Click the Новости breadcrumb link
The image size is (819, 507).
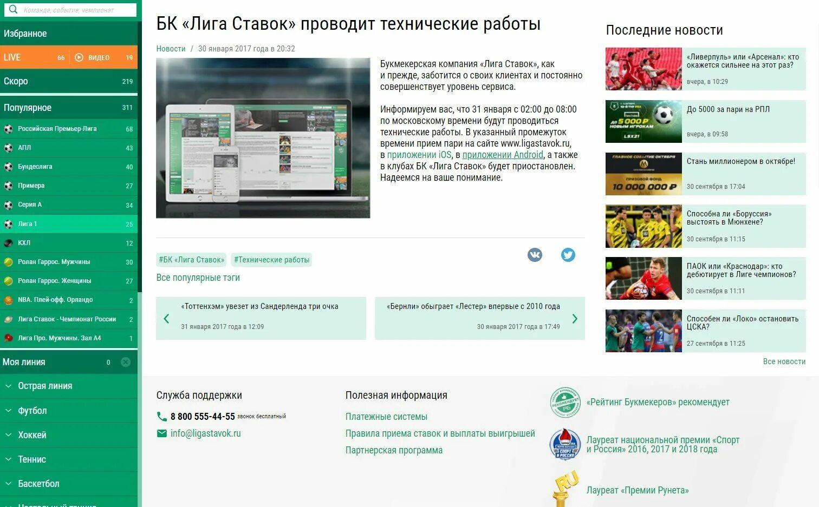171,49
